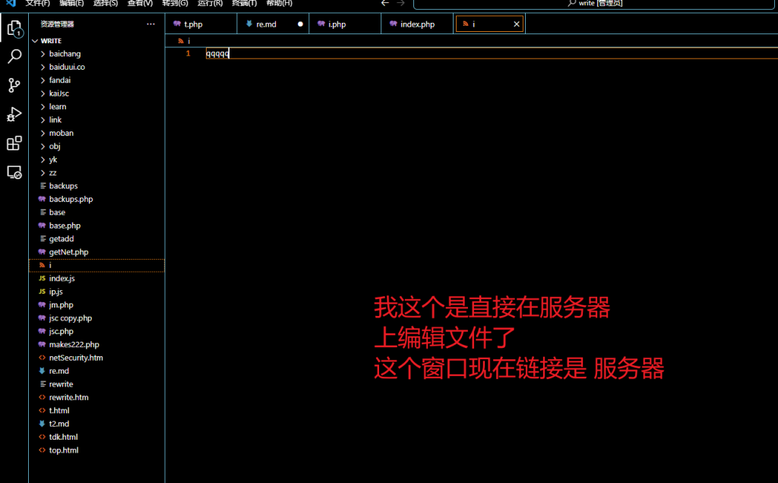Expand the baichang folder

click(65, 54)
